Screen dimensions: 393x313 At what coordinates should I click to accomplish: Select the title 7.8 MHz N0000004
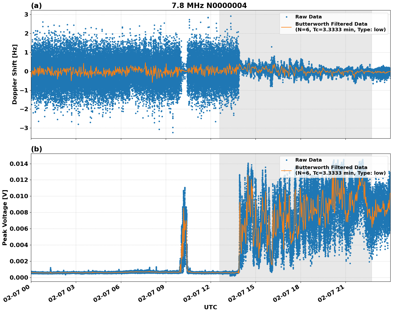pos(210,5)
